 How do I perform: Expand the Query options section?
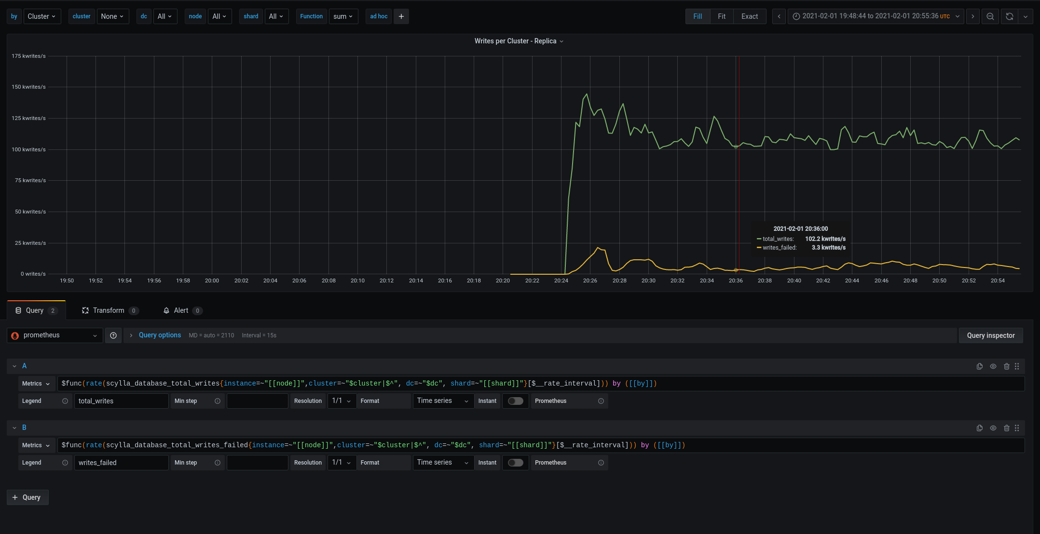coord(160,335)
